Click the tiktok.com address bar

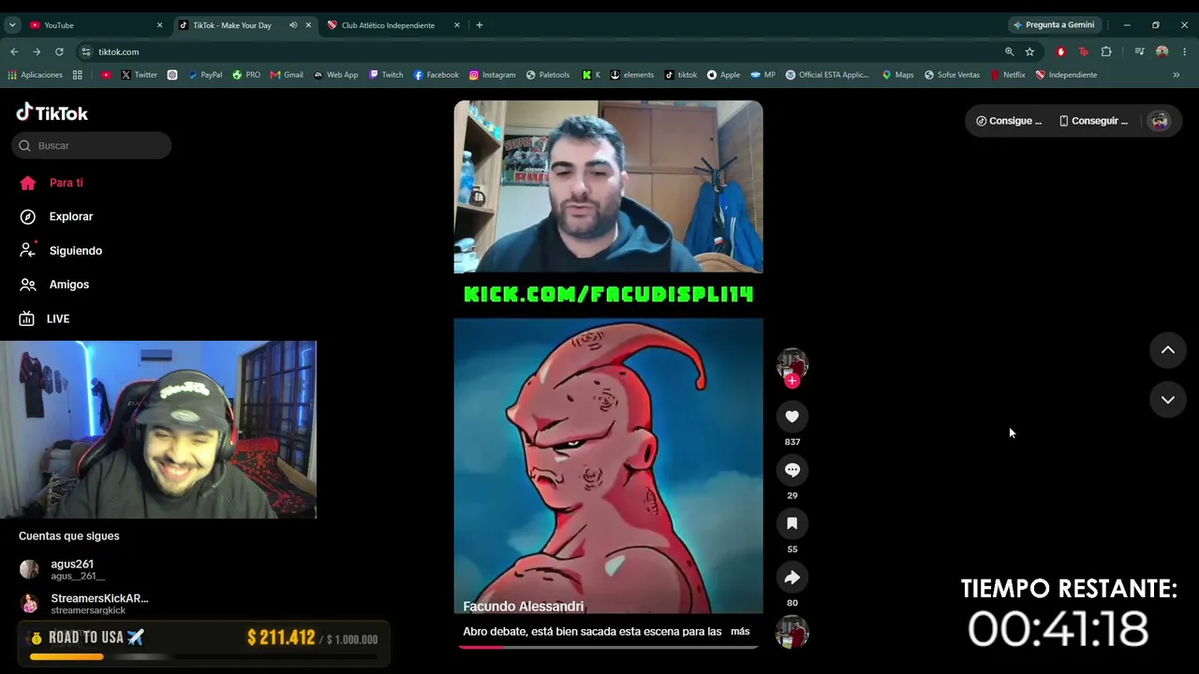click(543, 51)
